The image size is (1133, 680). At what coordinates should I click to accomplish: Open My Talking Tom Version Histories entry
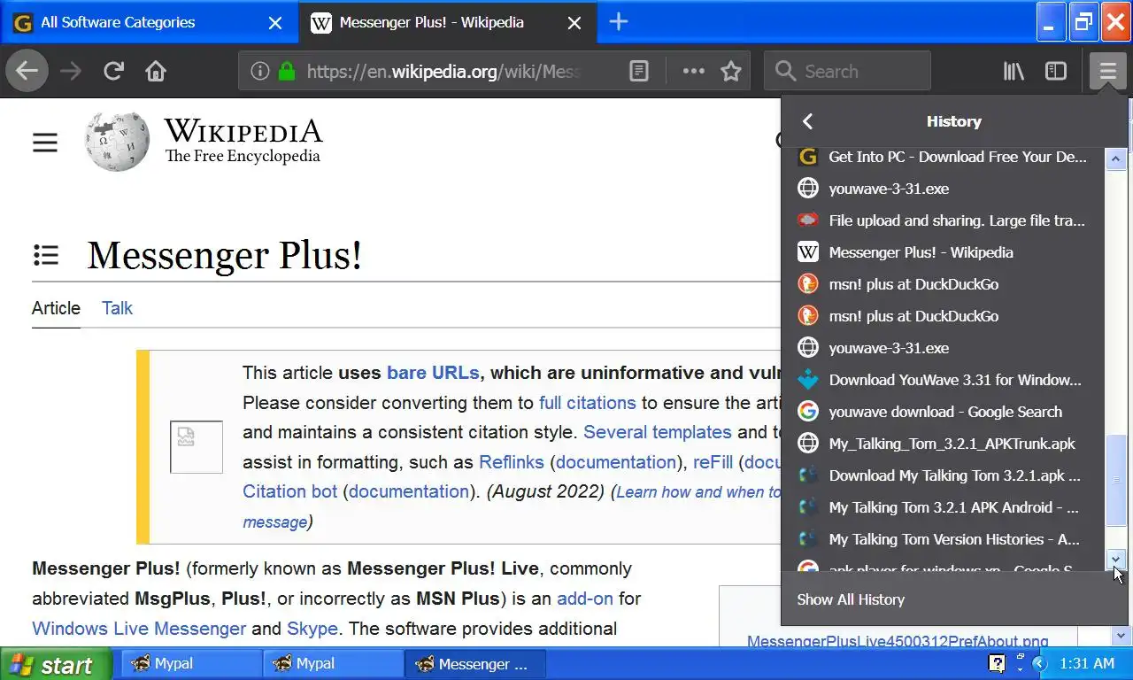coord(943,539)
